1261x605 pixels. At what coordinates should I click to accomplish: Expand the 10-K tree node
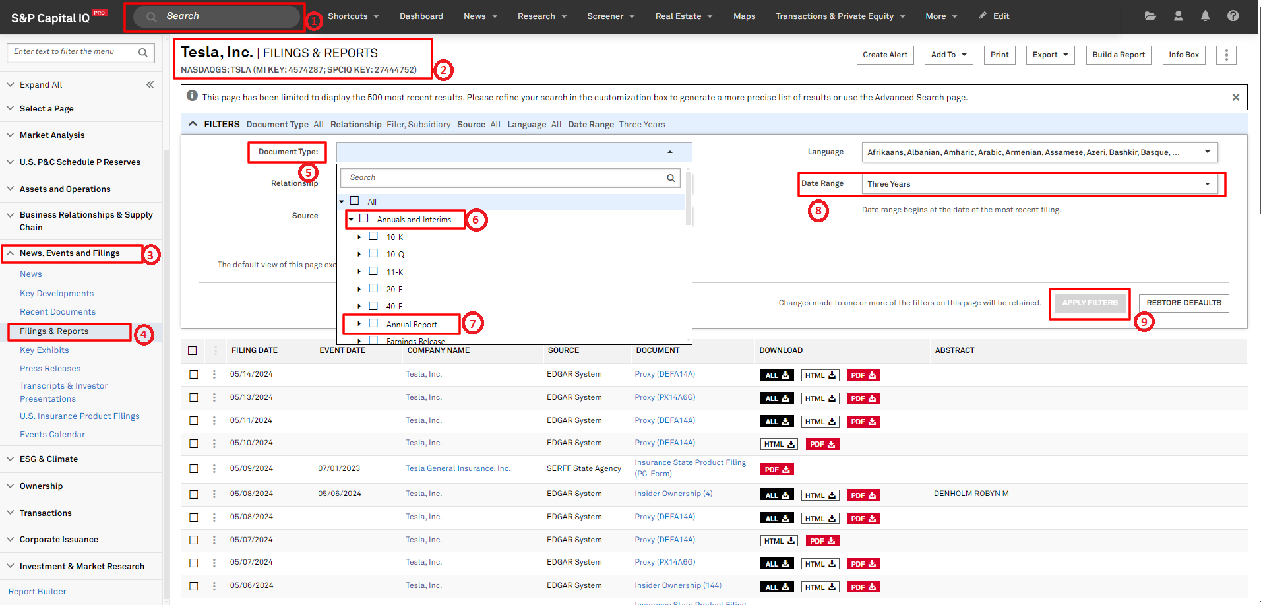pos(359,237)
